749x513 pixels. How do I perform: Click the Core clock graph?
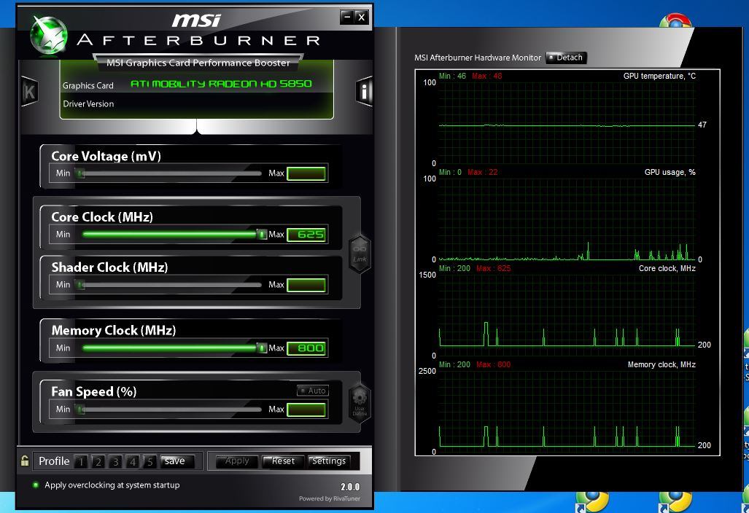567,315
